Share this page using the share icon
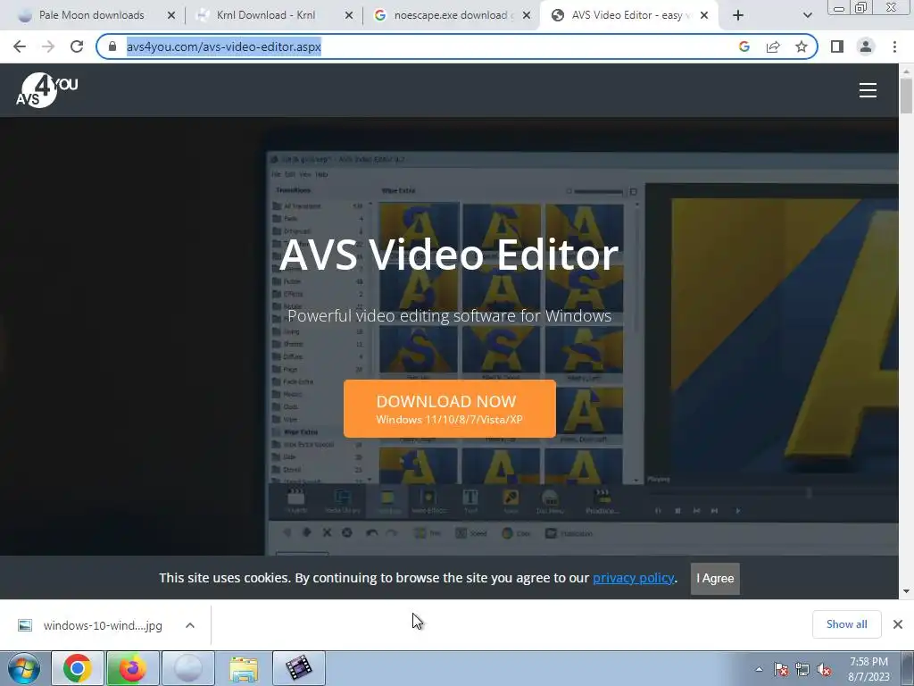The image size is (914, 686). (x=773, y=46)
